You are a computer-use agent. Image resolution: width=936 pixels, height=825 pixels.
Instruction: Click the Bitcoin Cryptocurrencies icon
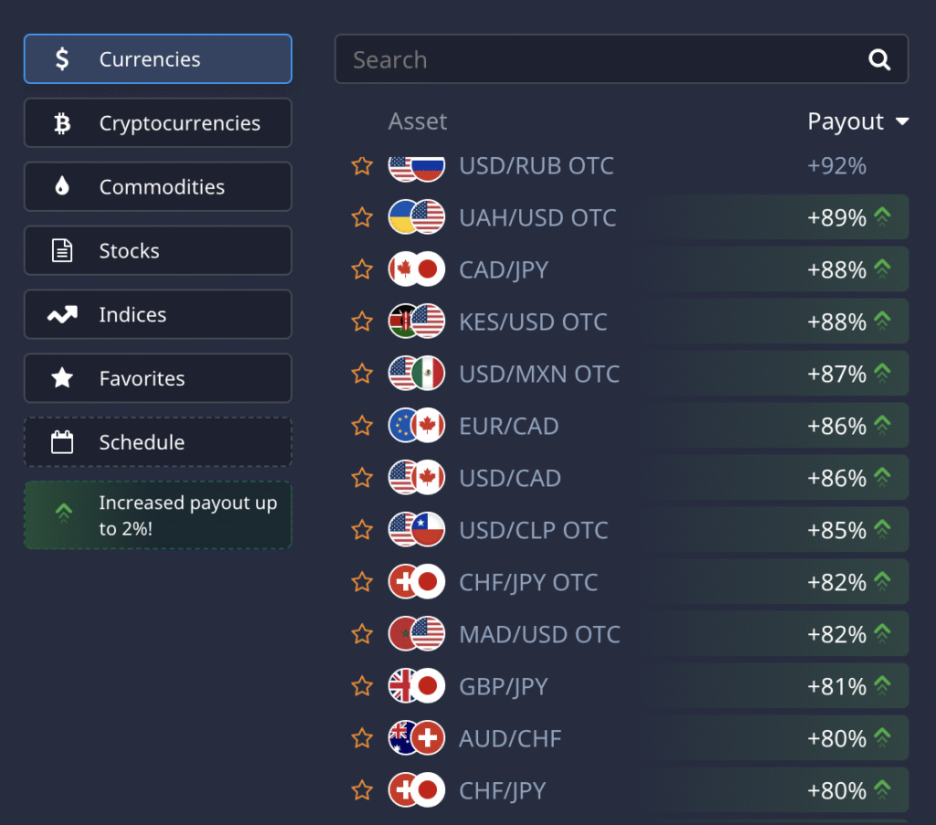62,123
